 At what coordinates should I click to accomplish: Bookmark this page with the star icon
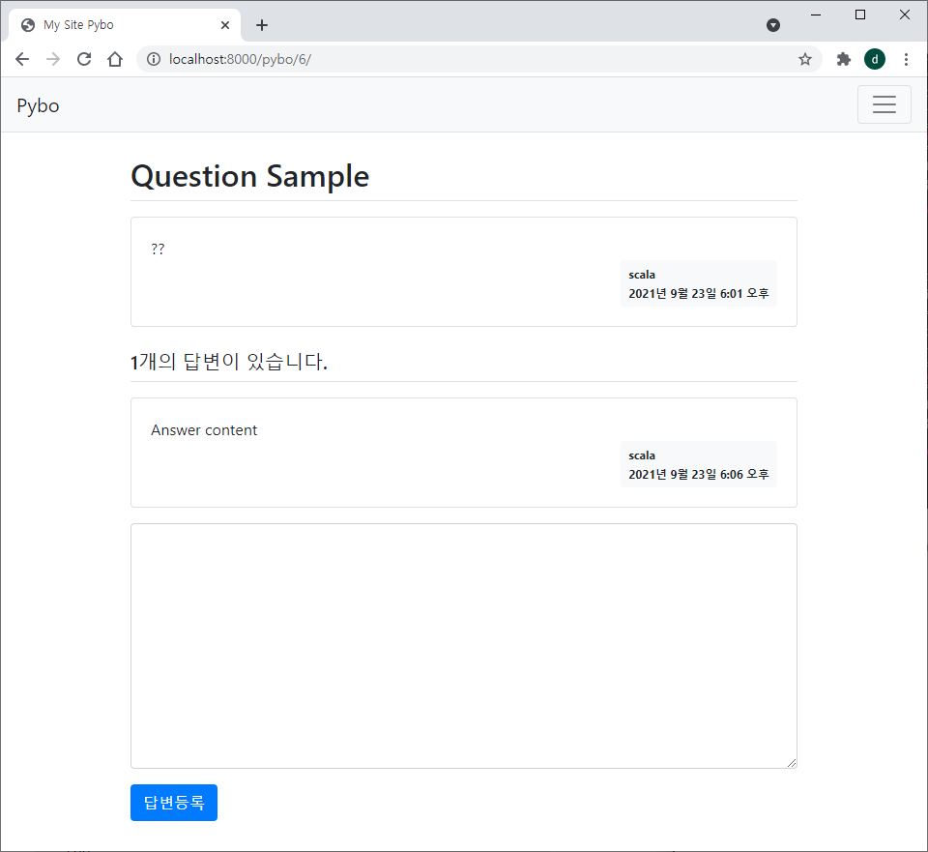(805, 59)
